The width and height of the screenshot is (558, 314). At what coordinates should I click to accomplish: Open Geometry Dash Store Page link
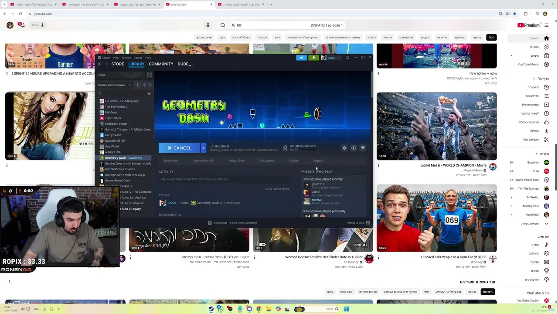pyautogui.click(x=170, y=160)
